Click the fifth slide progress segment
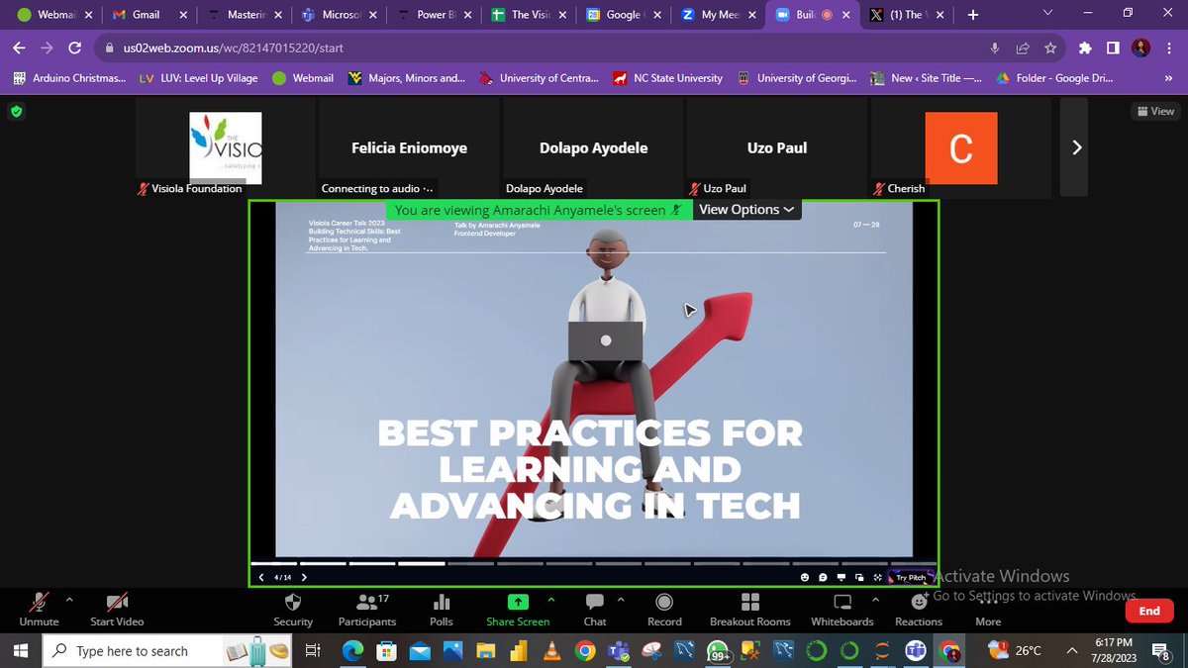The height and width of the screenshot is (668, 1188). 471,563
